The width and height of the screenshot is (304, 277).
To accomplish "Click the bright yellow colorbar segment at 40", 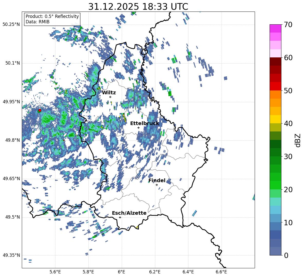I will tap(275, 119).
